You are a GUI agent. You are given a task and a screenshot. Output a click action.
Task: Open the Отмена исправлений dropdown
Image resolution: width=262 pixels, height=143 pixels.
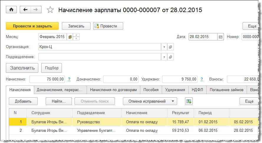tap(150, 101)
